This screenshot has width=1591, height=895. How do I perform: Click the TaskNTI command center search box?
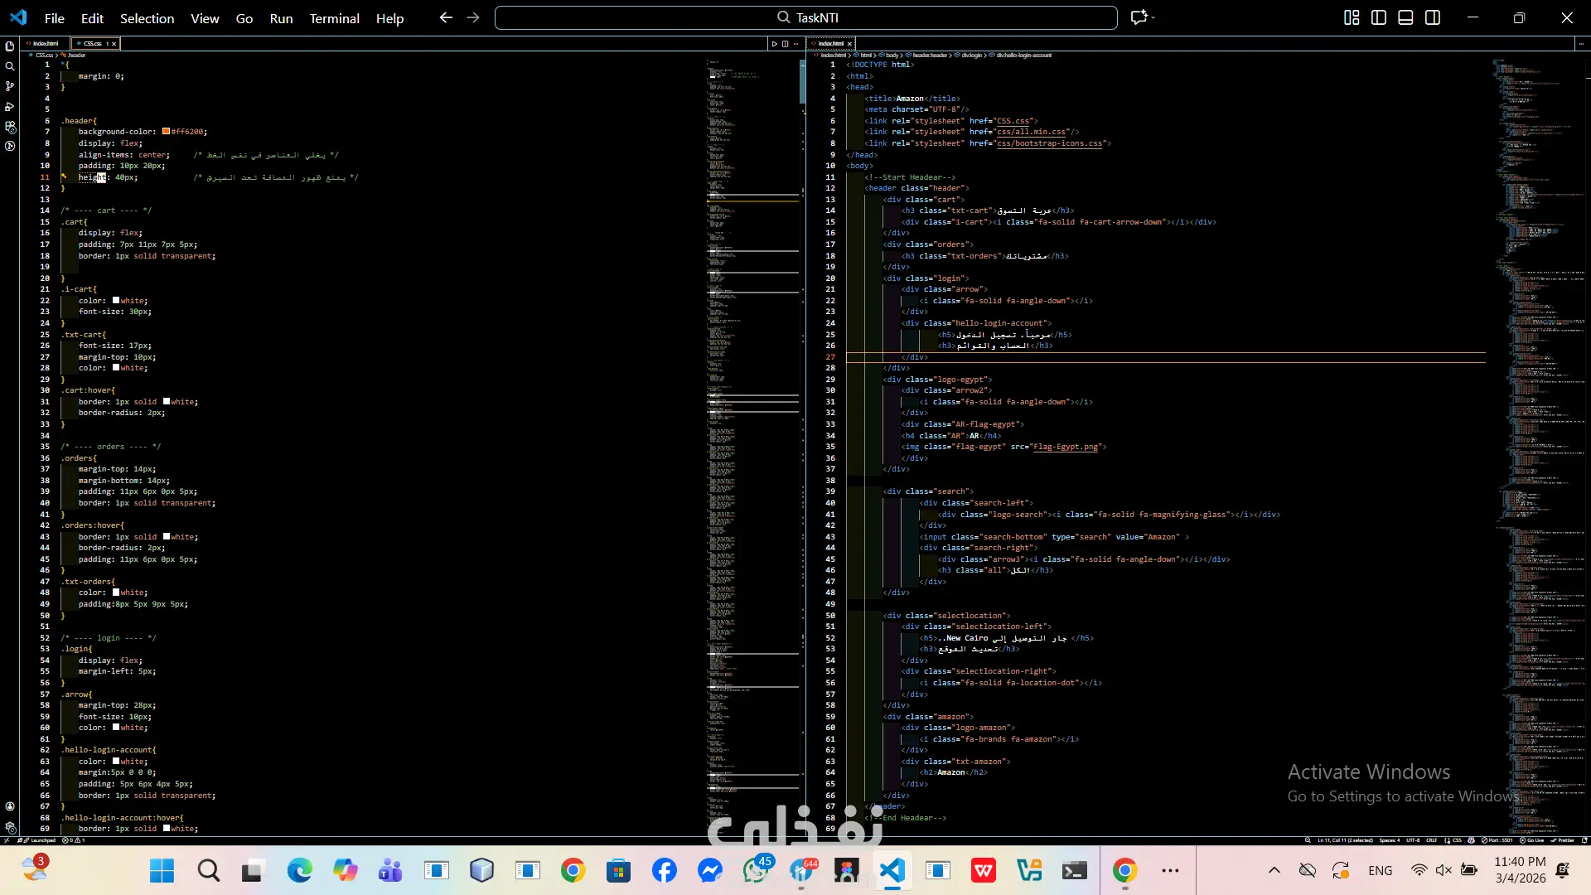(805, 17)
